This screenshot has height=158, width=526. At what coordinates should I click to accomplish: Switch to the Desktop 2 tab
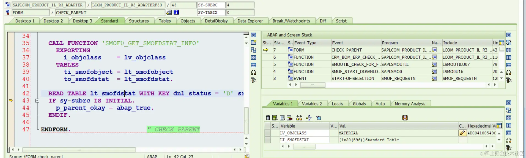(53, 21)
